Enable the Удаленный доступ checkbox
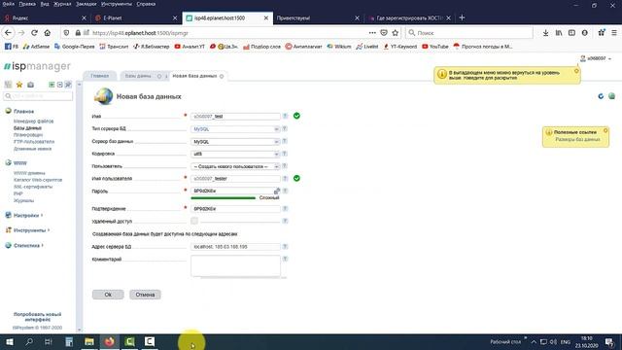Screen dimensions: 622x350 pyautogui.click(x=194, y=221)
